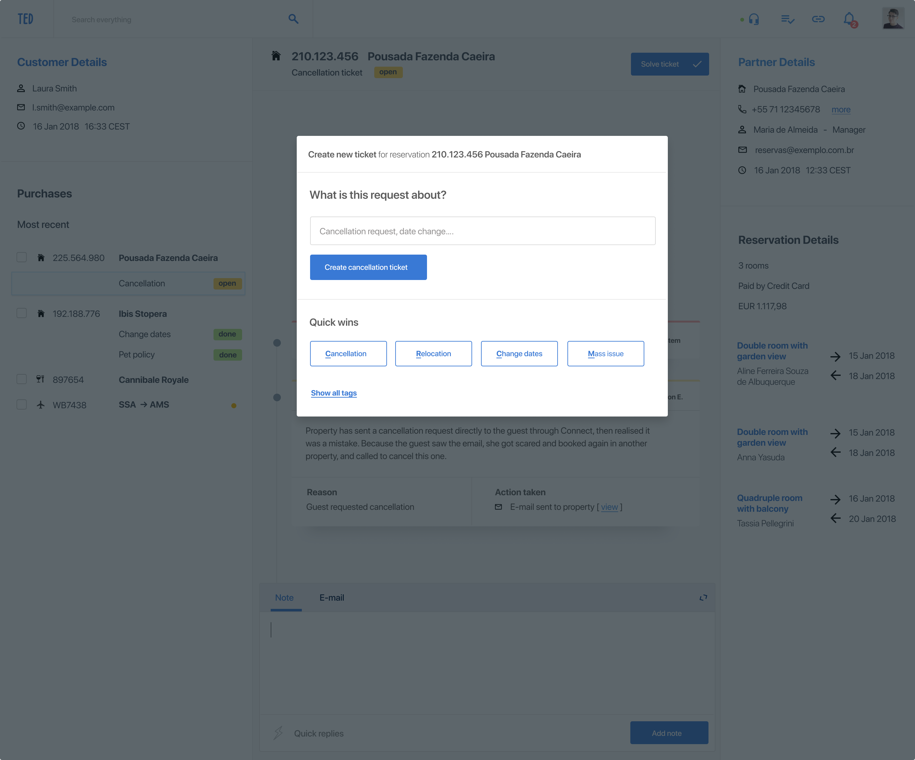Click 'EUR 1.117,98' amount
915x760 pixels.
coord(762,306)
